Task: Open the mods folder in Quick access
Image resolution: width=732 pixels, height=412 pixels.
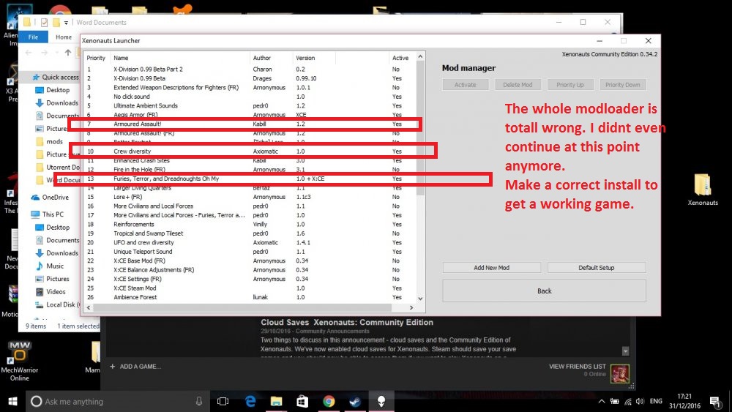Action: coord(49,141)
